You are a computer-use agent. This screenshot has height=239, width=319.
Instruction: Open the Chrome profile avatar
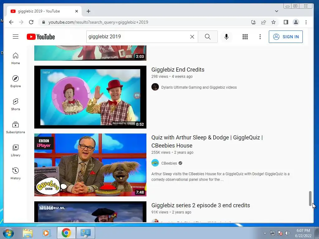(296, 22)
